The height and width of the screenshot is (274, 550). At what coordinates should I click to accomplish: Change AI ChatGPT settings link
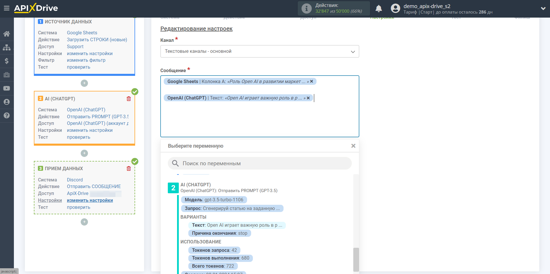pyautogui.click(x=90, y=130)
